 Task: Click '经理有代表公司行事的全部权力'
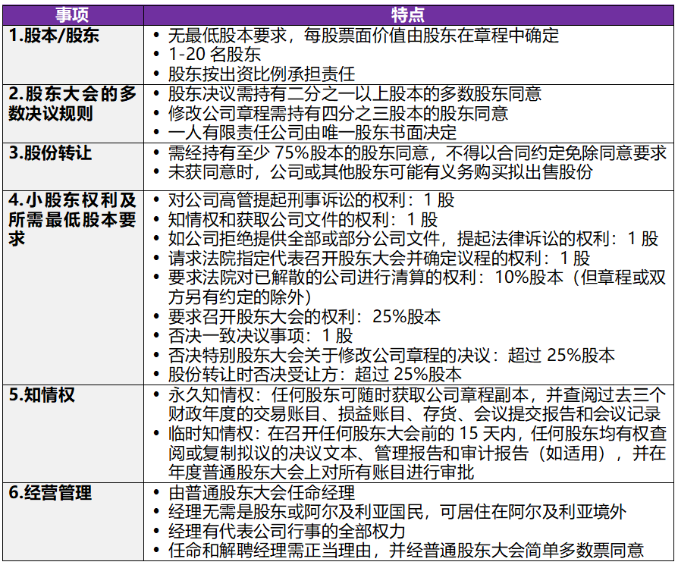pos(287,532)
